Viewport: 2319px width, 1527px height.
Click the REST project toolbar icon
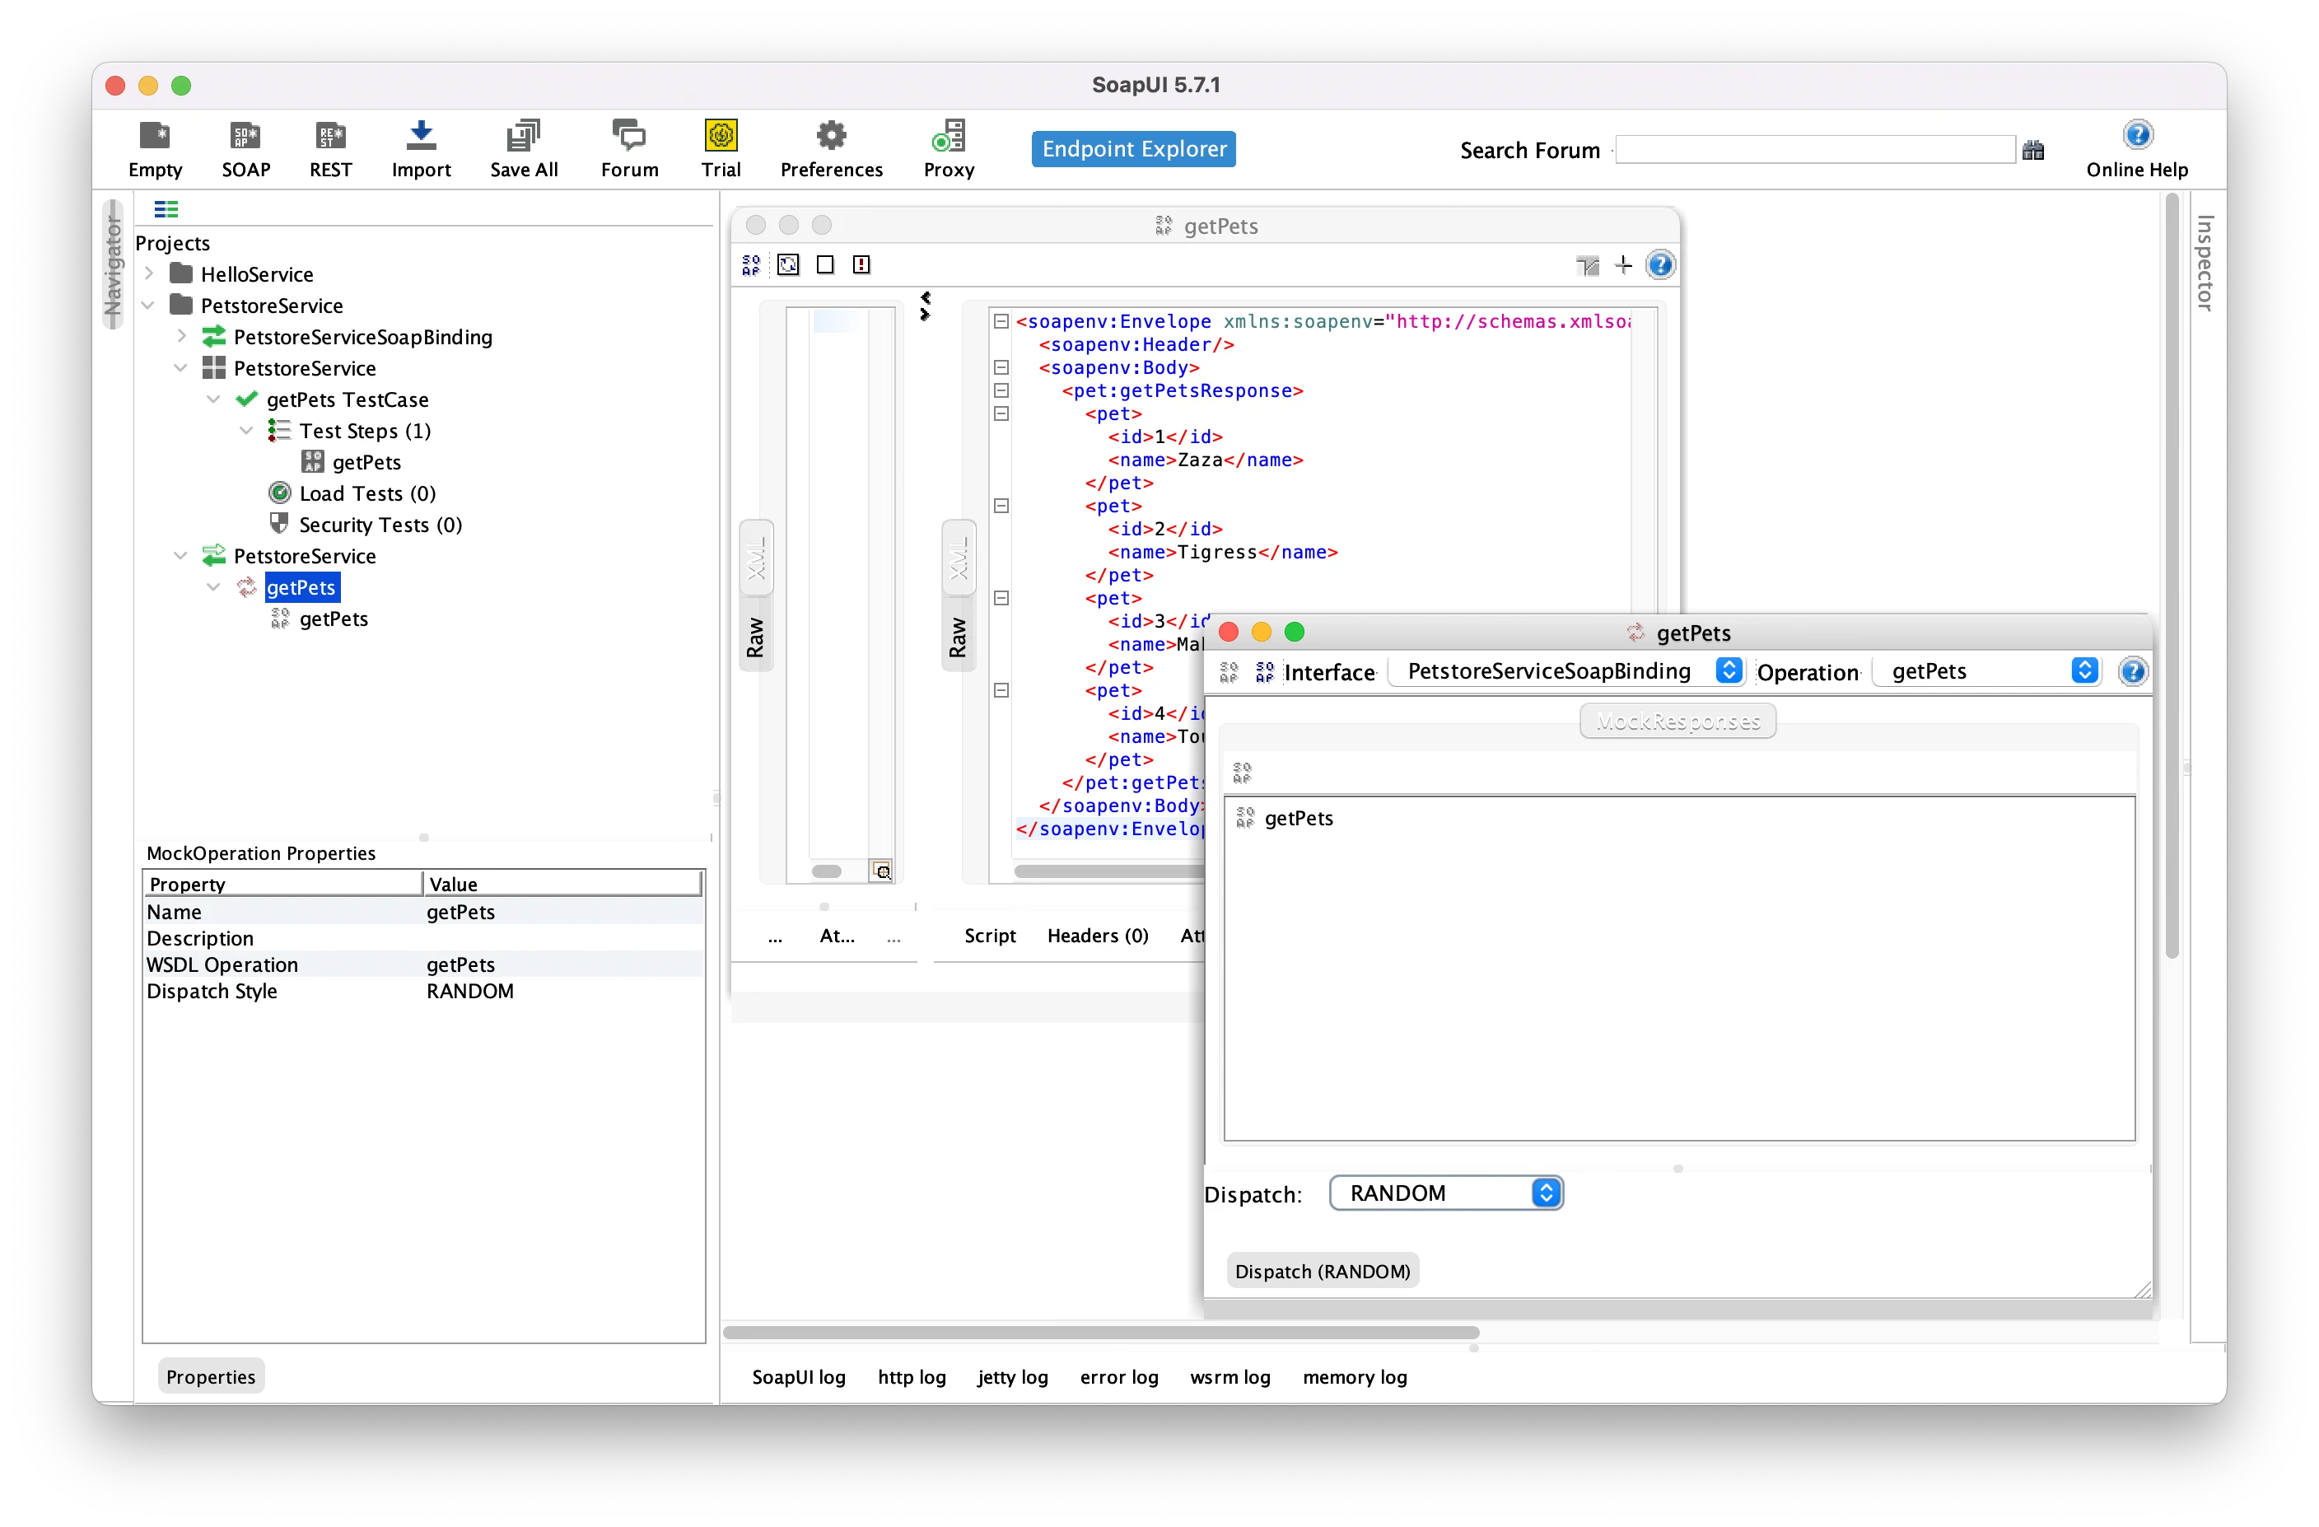(x=330, y=135)
